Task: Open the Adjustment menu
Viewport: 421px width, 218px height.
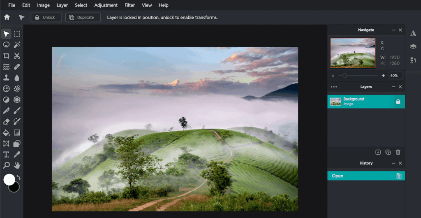Action: coord(106,5)
